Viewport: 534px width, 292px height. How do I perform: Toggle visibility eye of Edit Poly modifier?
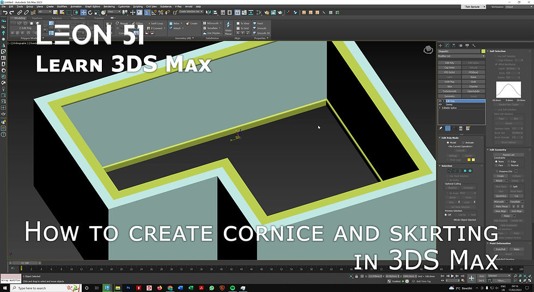tap(440, 101)
